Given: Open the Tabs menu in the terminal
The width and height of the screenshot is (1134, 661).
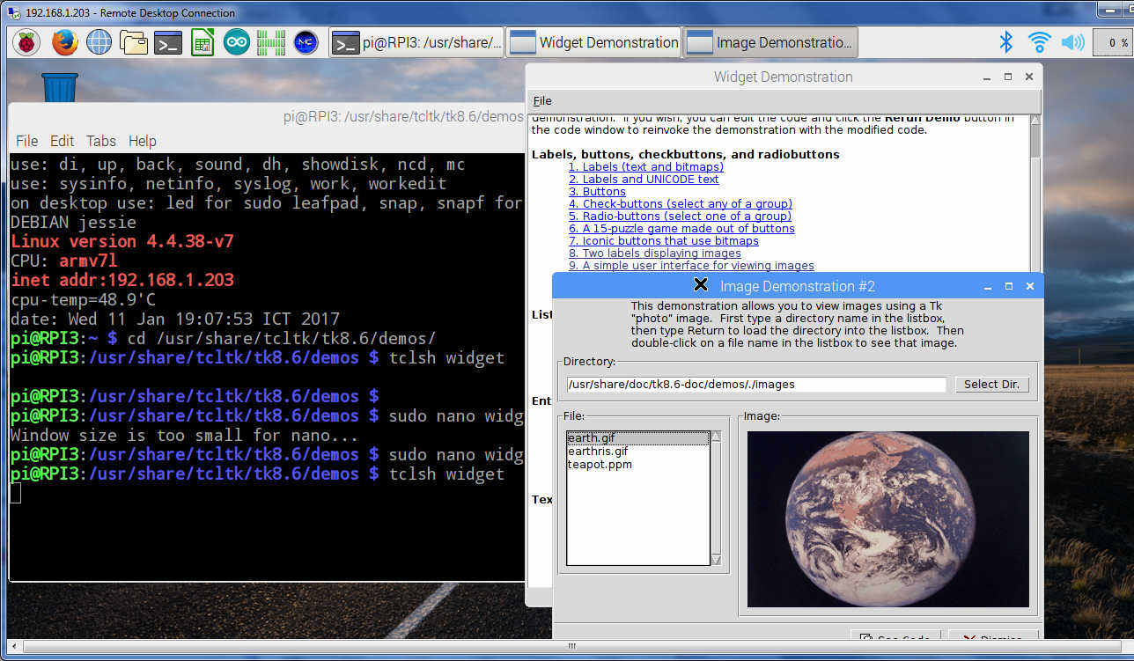Looking at the screenshot, I should click(x=100, y=141).
